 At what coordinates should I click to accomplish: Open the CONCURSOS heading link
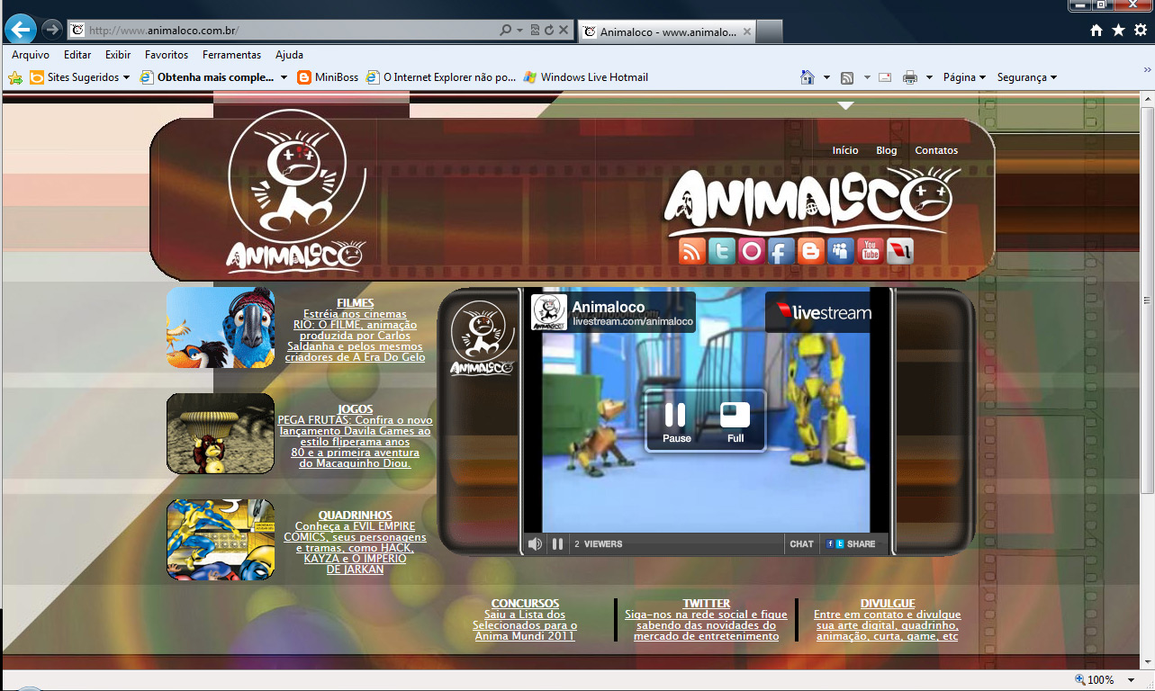[x=525, y=604]
